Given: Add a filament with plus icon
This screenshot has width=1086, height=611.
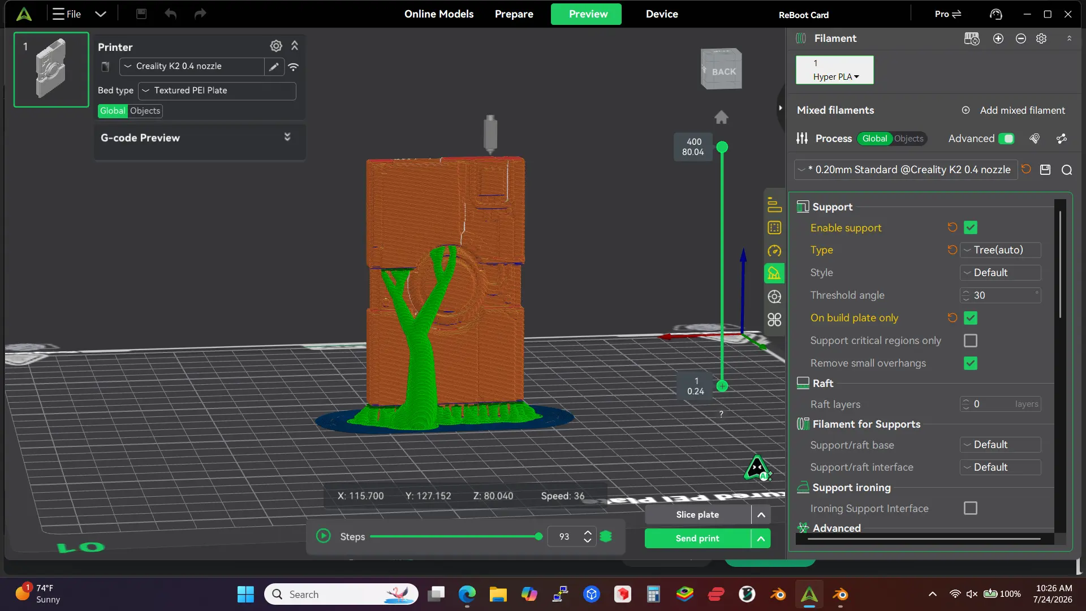Looking at the screenshot, I should (x=998, y=38).
